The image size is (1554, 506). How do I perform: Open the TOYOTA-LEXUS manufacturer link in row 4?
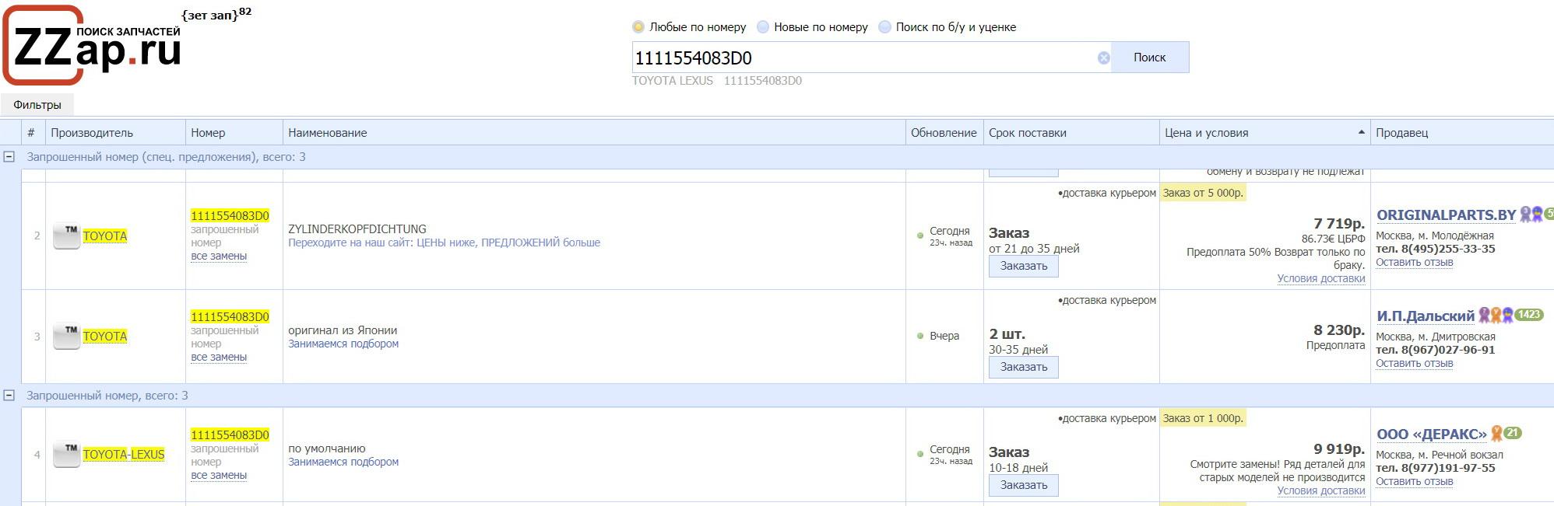[124, 455]
